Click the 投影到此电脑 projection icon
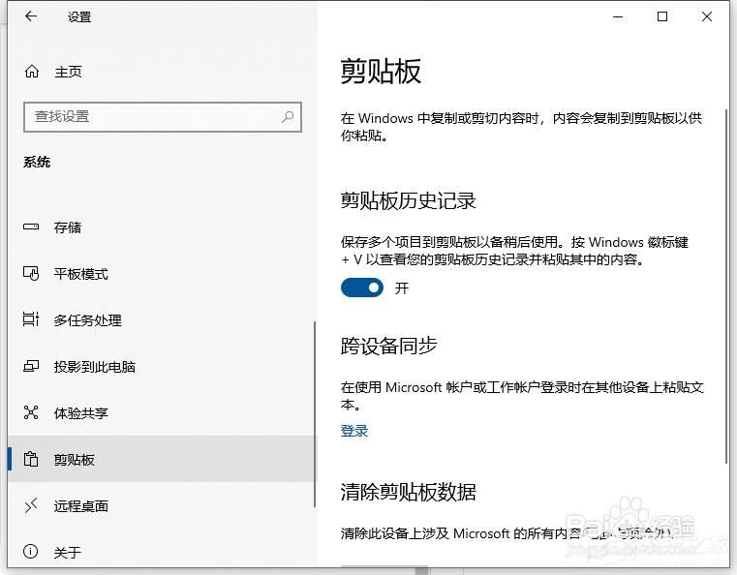This screenshot has height=575, width=737. [x=31, y=366]
